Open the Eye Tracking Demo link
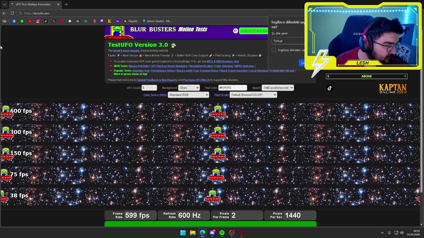The width and height of the screenshot is (424, 238). pyautogui.click(x=206, y=71)
